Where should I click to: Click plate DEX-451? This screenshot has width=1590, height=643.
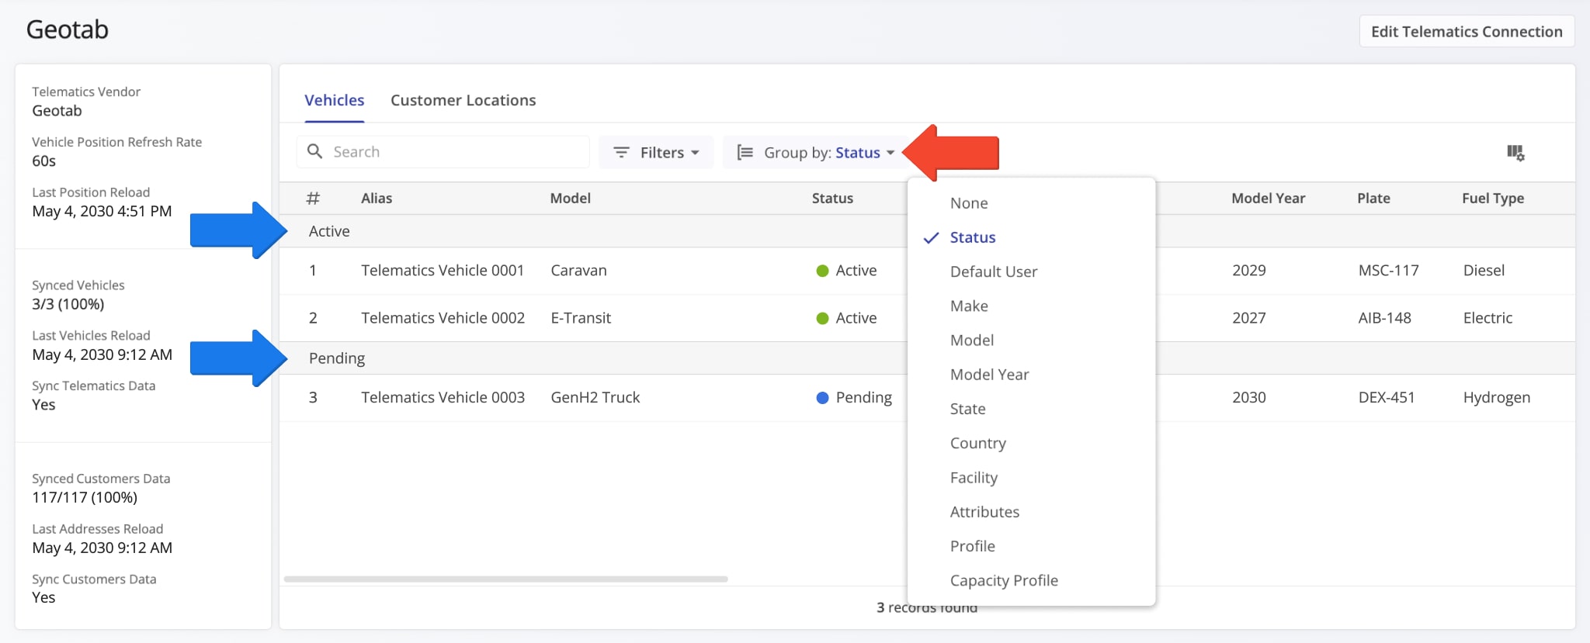(x=1387, y=398)
